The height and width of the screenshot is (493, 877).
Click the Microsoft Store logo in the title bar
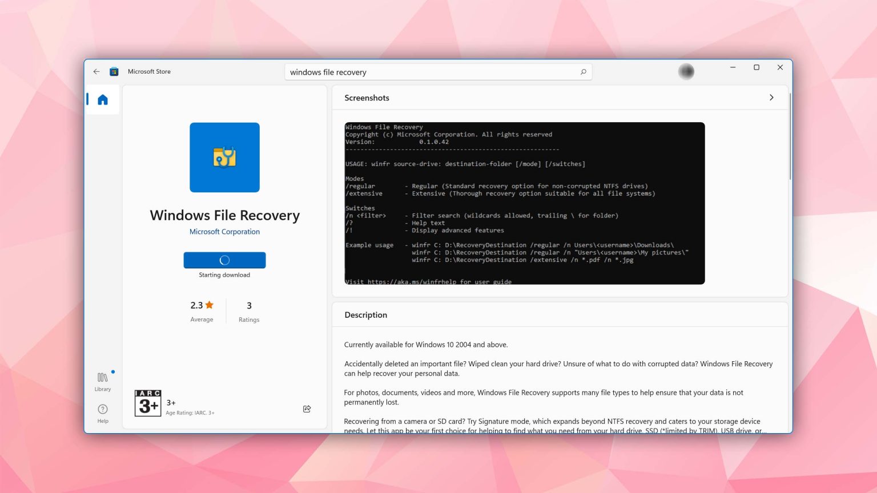[x=114, y=71]
